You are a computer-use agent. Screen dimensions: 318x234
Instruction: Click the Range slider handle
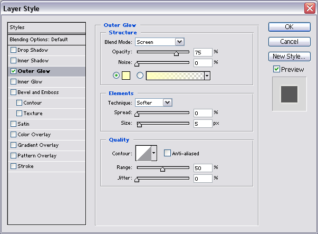tap(162, 169)
